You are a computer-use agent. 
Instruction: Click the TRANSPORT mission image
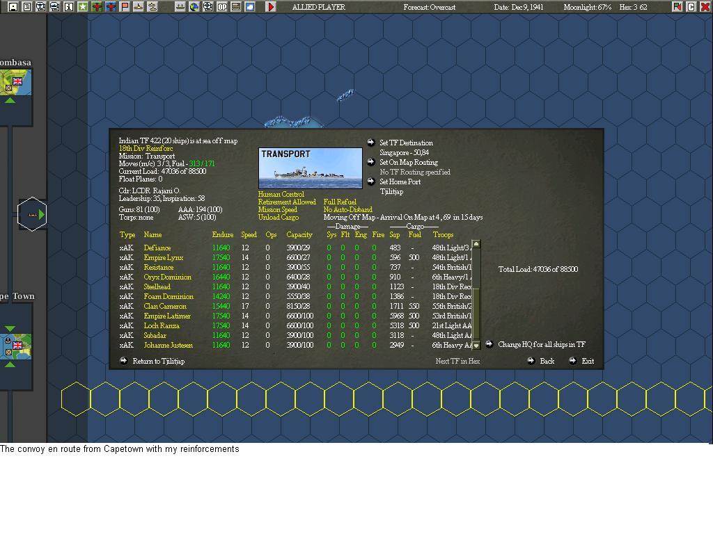(311, 168)
